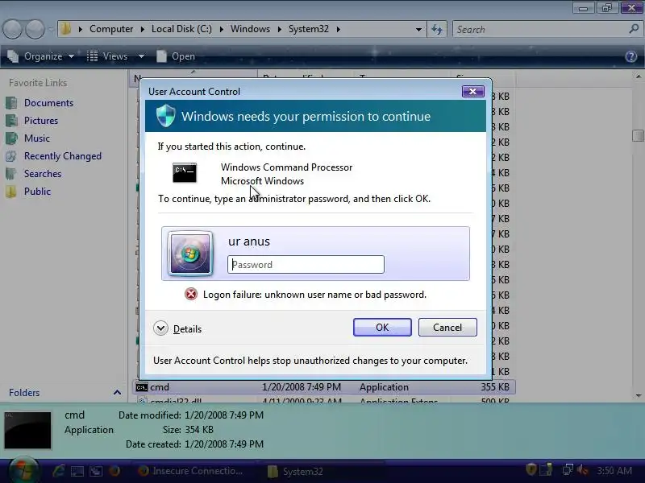Click the network tray icon
The image size is (645, 483).
pos(568,469)
